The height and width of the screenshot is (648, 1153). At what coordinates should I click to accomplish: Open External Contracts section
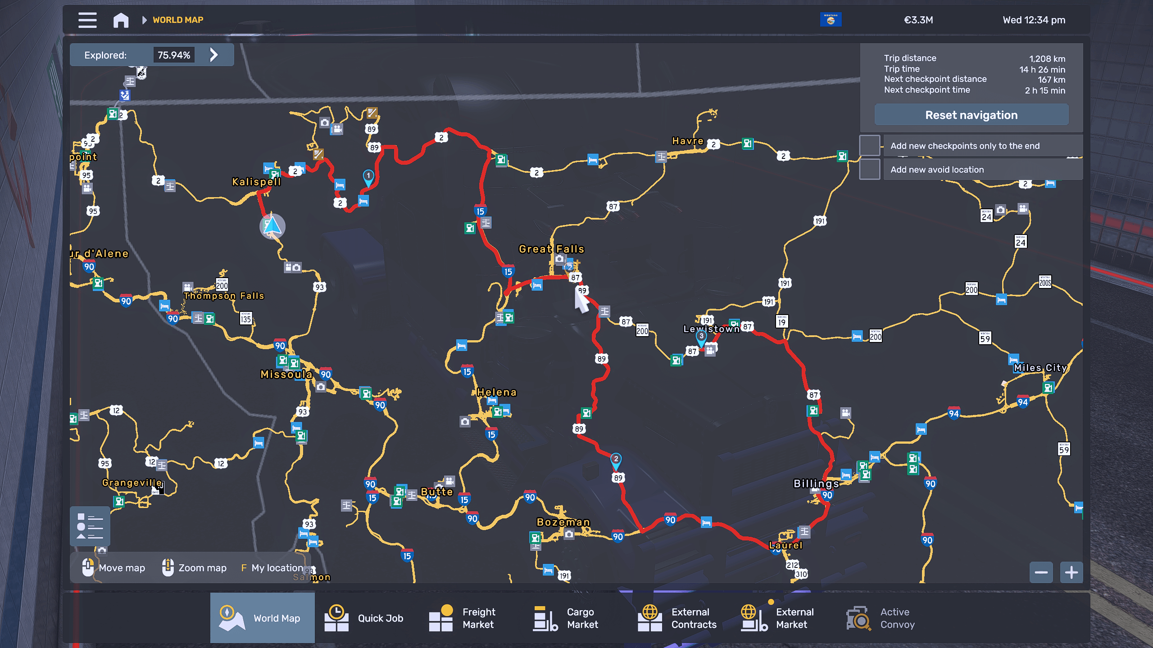tap(677, 618)
